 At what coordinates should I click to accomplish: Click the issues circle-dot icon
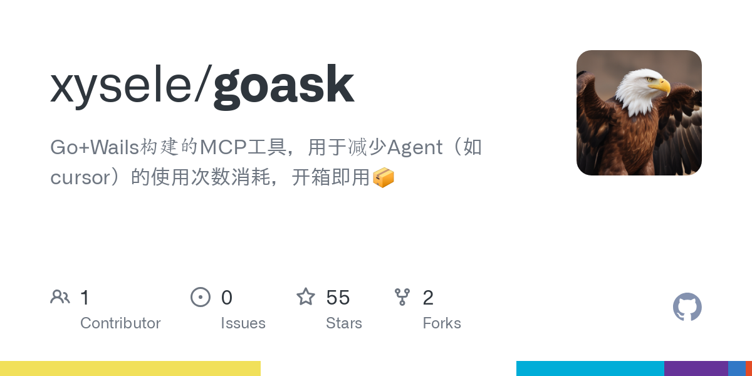coord(201,296)
